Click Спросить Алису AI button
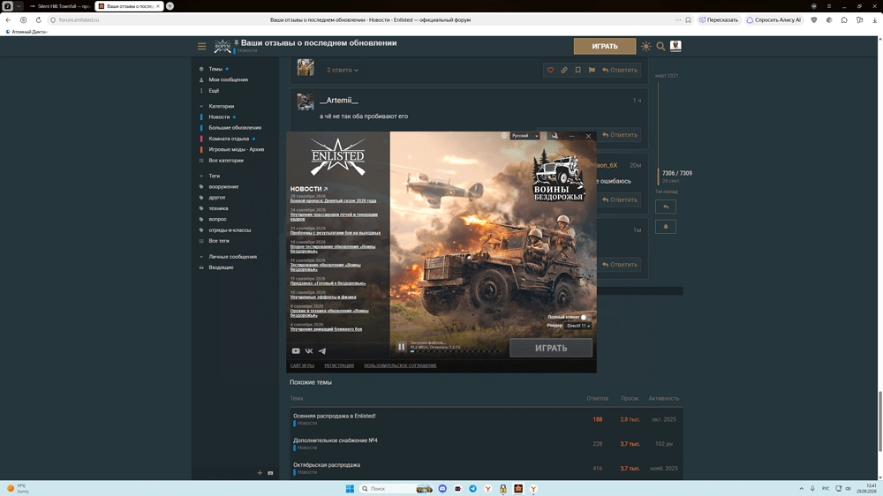 (774, 19)
